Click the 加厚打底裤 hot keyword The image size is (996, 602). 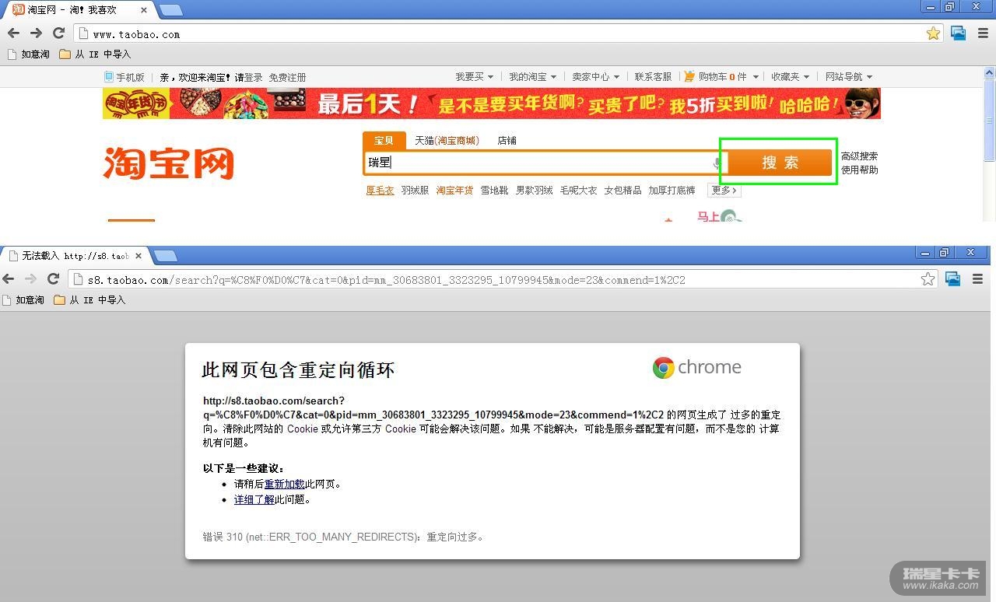point(672,191)
